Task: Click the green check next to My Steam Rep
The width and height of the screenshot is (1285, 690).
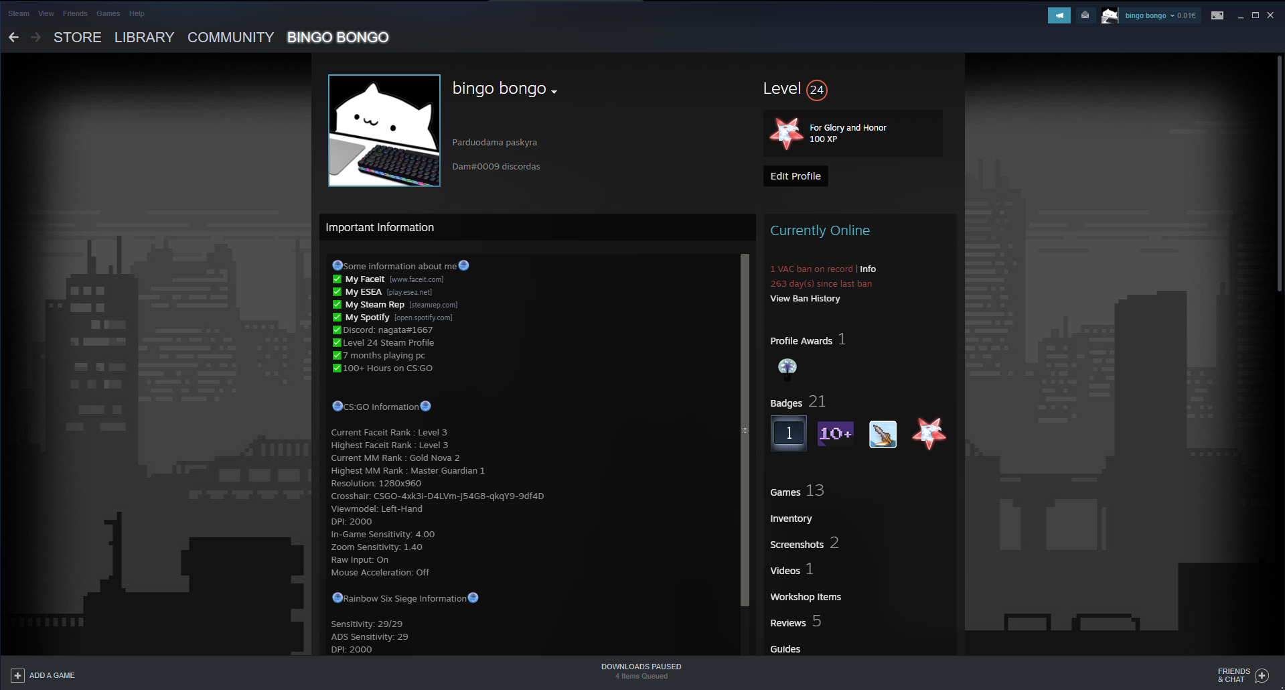Action: pyautogui.click(x=337, y=304)
